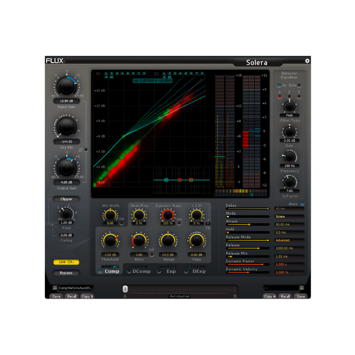Click Recall next to Copy B
The image size is (355, 355).
click(x=72, y=296)
